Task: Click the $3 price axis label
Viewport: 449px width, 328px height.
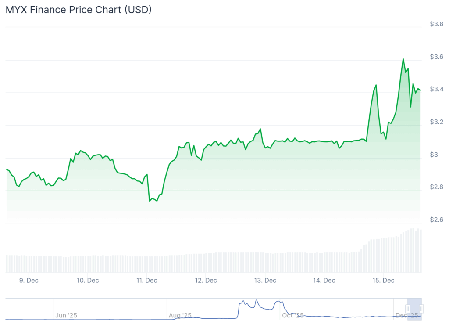Action: tap(434, 155)
